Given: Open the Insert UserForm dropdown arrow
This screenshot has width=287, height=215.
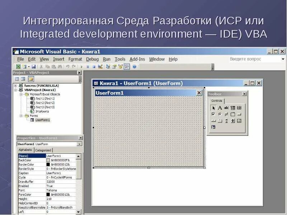Looking at the screenshot, I should (x=29, y=67).
